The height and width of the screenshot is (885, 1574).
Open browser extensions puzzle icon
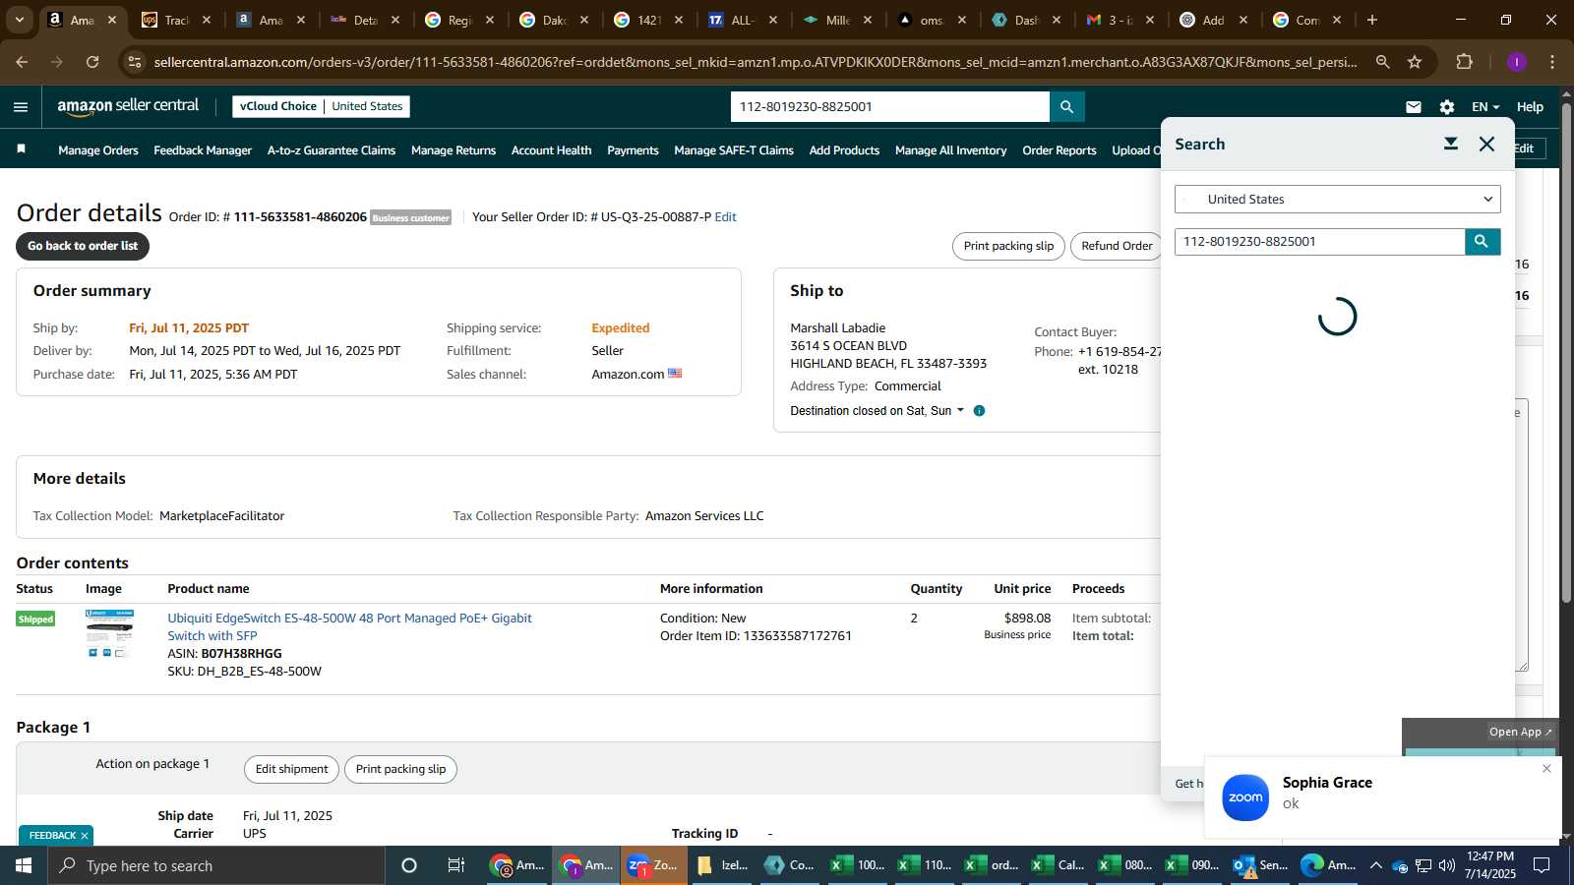point(1464,62)
